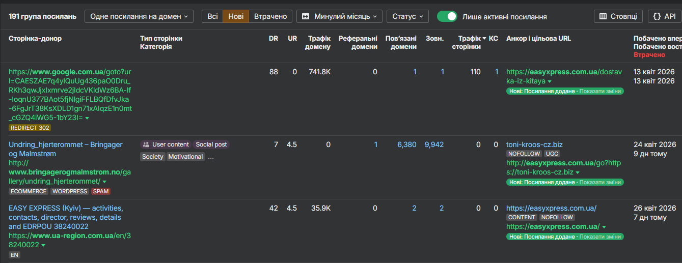
Task: Click the User content people icon
Action: click(146, 144)
